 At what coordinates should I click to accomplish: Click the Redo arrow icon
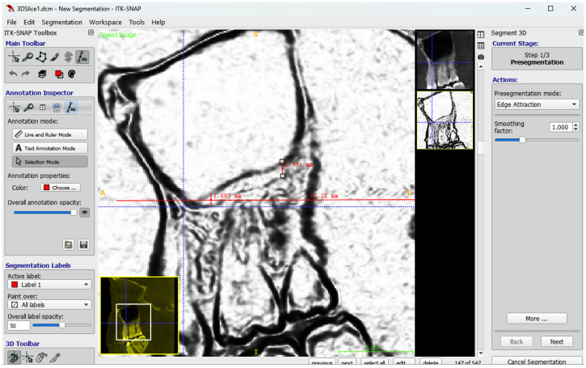click(x=25, y=74)
